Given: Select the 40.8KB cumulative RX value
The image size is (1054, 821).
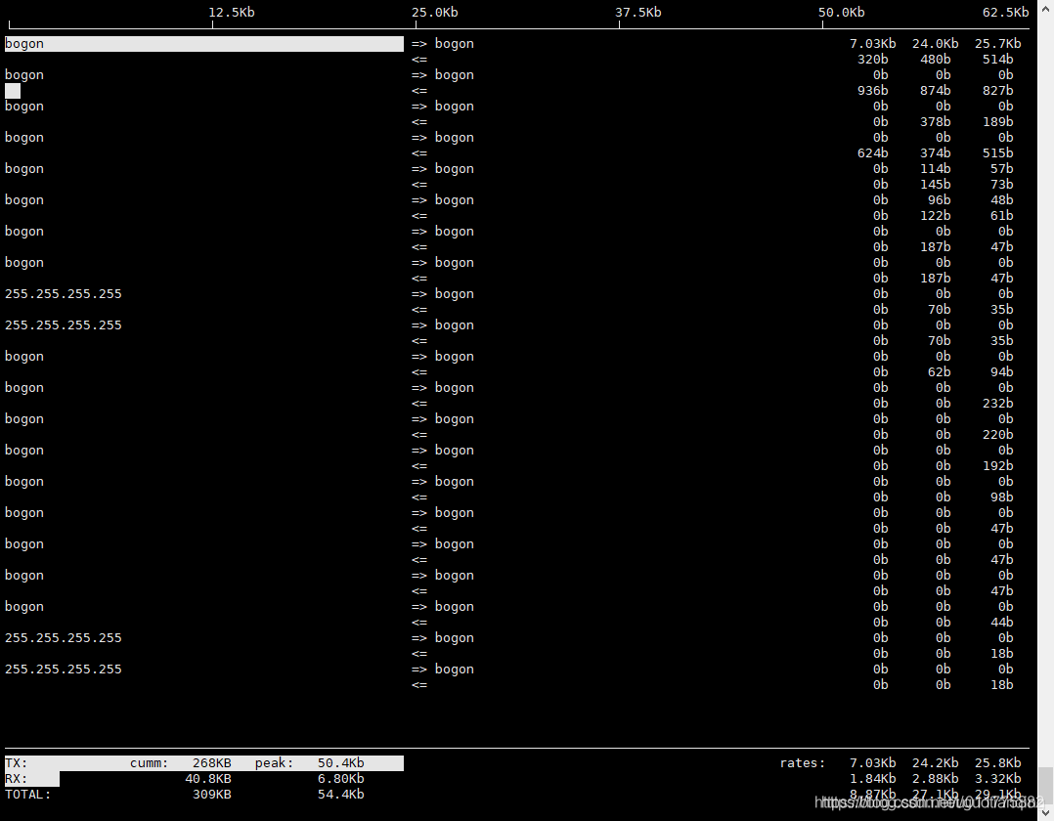Looking at the screenshot, I should 208,779.
